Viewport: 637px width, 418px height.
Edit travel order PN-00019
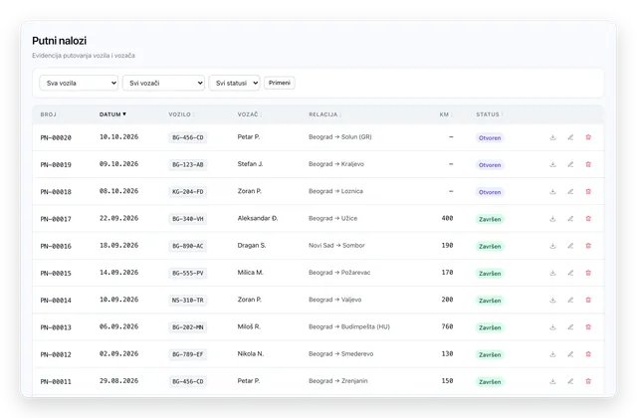click(x=570, y=164)
